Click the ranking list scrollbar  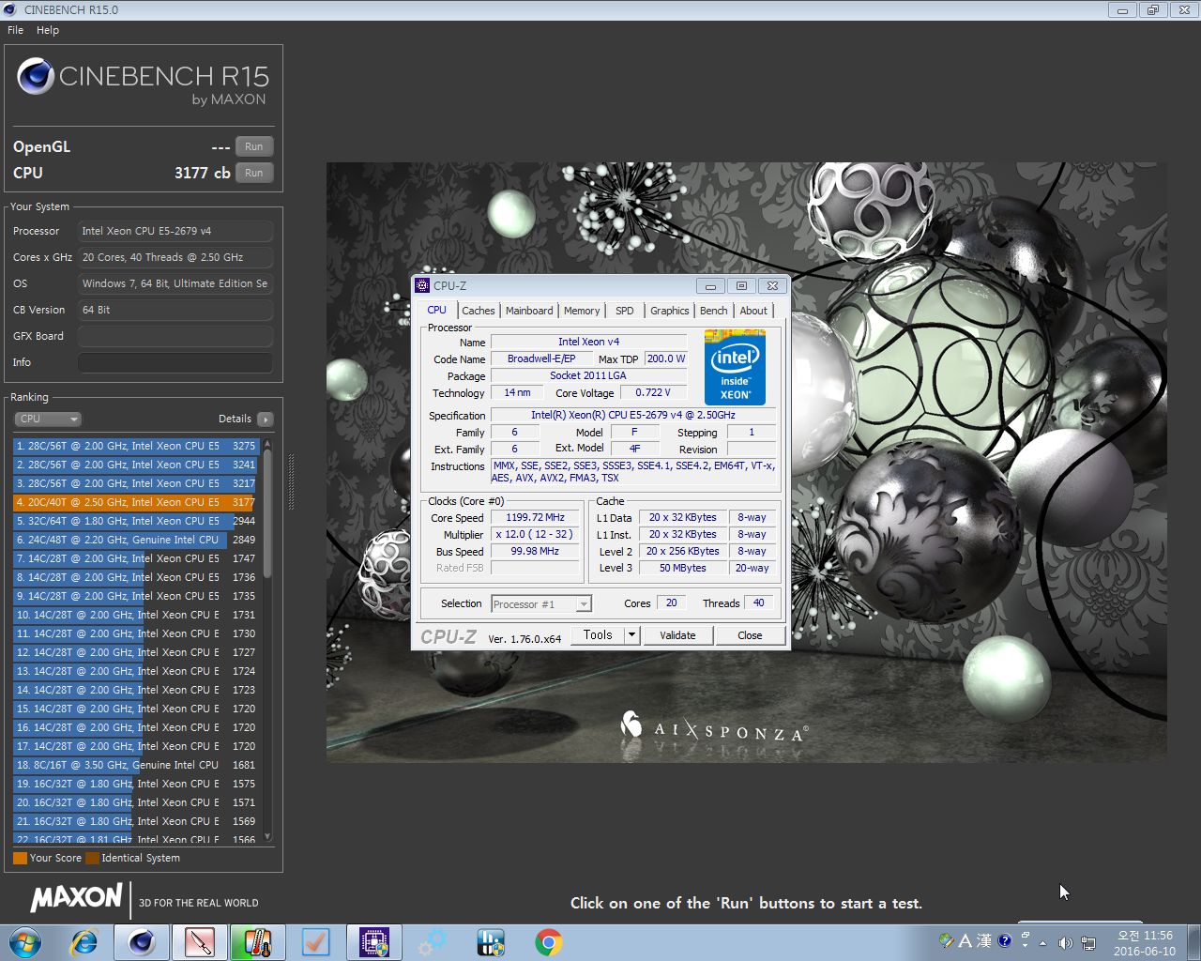[x=267, y=513]
